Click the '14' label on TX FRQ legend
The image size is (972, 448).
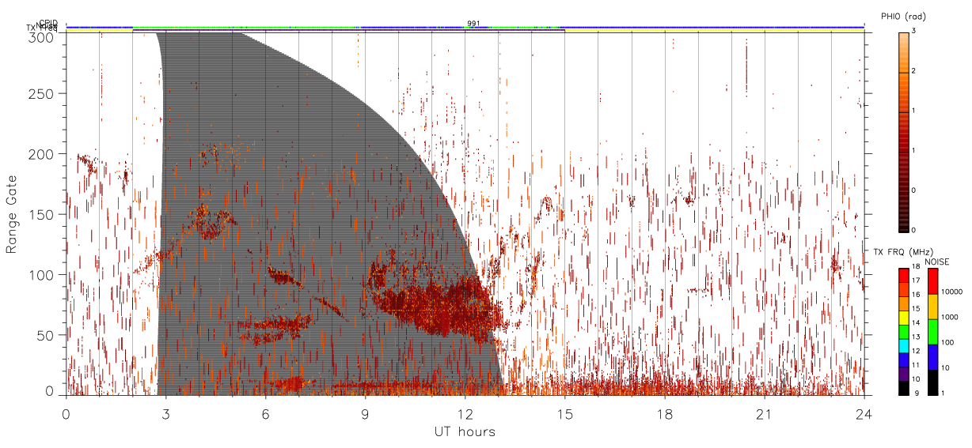tap(917, 323)
